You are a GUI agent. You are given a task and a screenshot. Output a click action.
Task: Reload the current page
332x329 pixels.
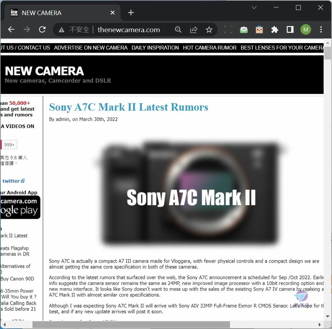[42, 29]
